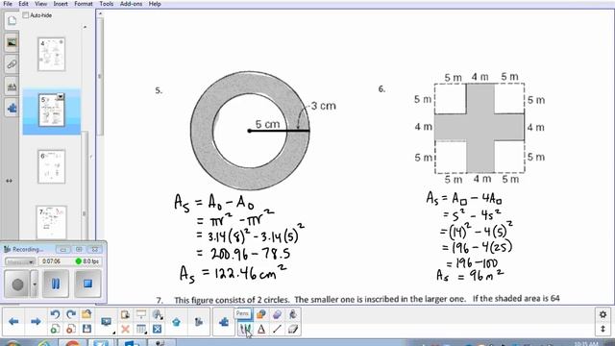The image size is (615, 346).
Task: Click the Undo icon
Action: (55, 314)
